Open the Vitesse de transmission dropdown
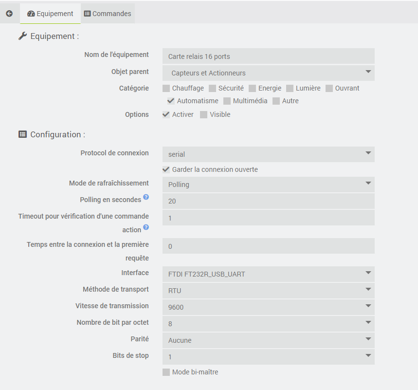 tap(268, 307)
